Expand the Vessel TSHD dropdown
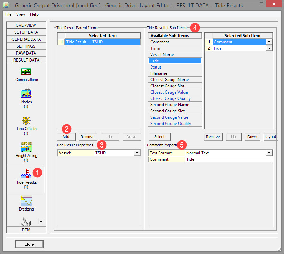 136,153
